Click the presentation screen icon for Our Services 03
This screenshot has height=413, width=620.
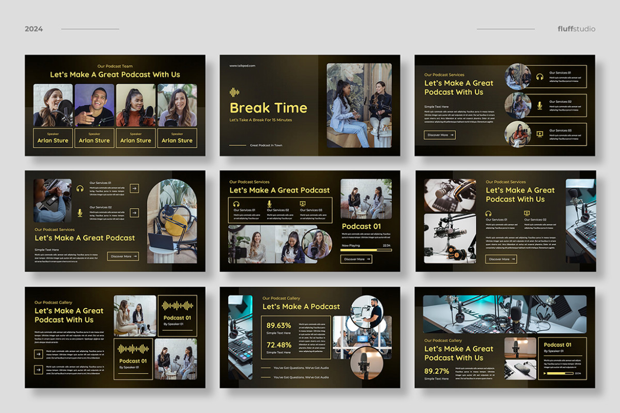pos(540,134)
